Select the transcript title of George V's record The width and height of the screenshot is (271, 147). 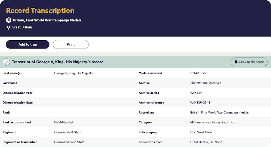(x=57, y=62)
